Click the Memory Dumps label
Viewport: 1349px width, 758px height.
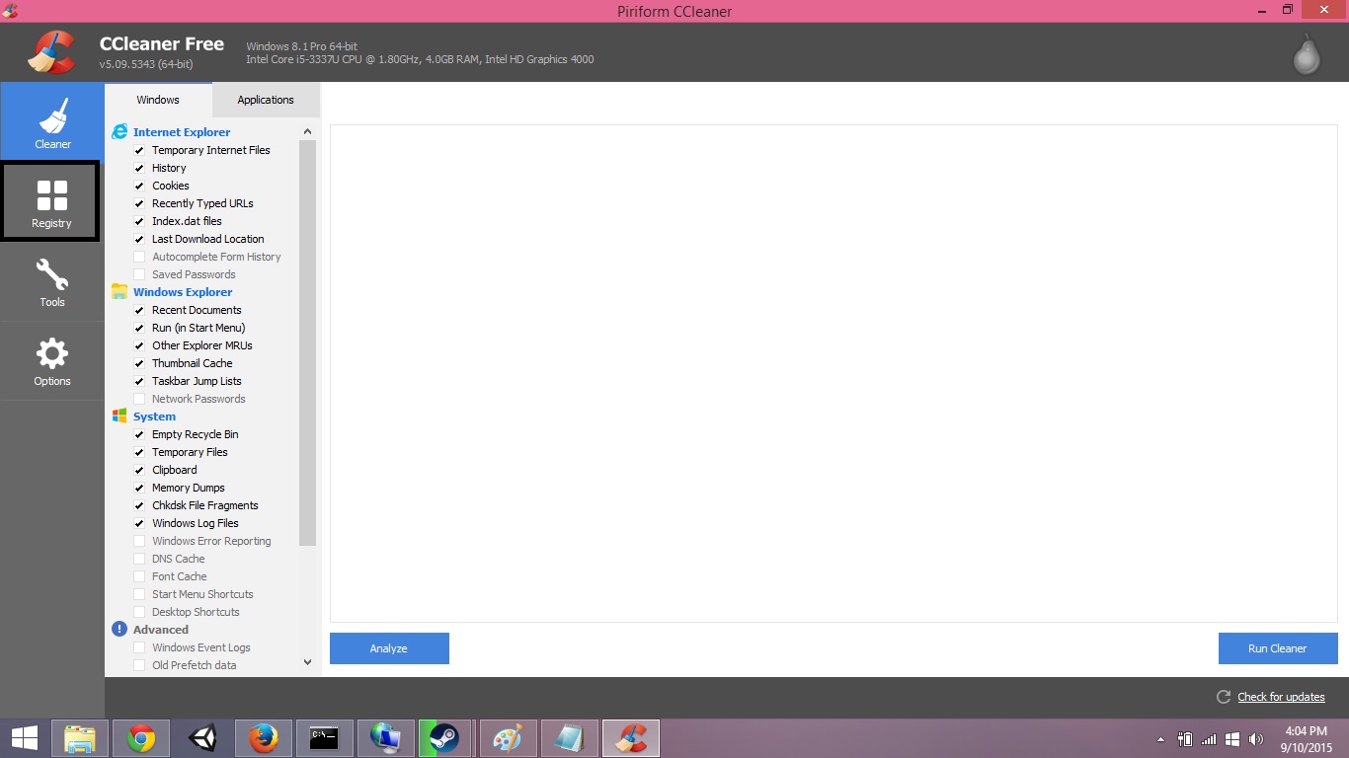click(189, 488)
